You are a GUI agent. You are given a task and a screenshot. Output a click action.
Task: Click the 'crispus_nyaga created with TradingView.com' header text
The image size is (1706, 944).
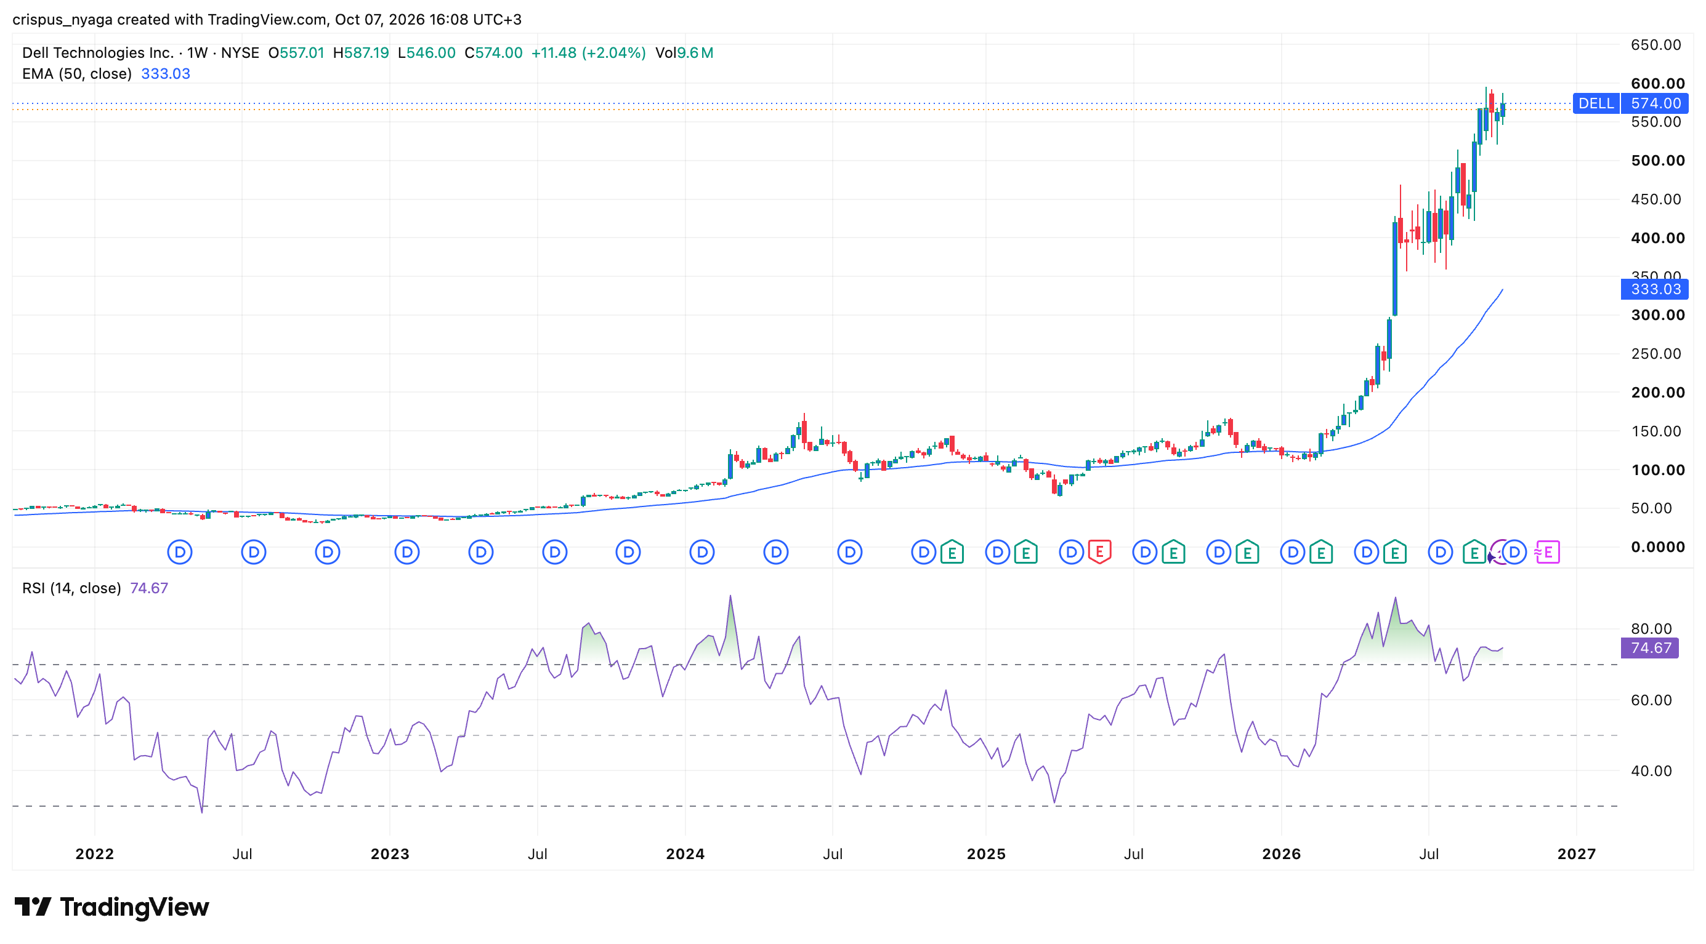pyautogui.click(x=170, y=19)
